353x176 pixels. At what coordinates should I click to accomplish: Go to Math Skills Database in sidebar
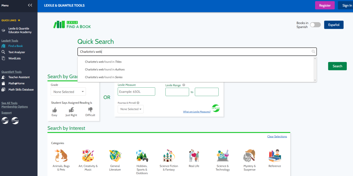[x=21, y=90]
